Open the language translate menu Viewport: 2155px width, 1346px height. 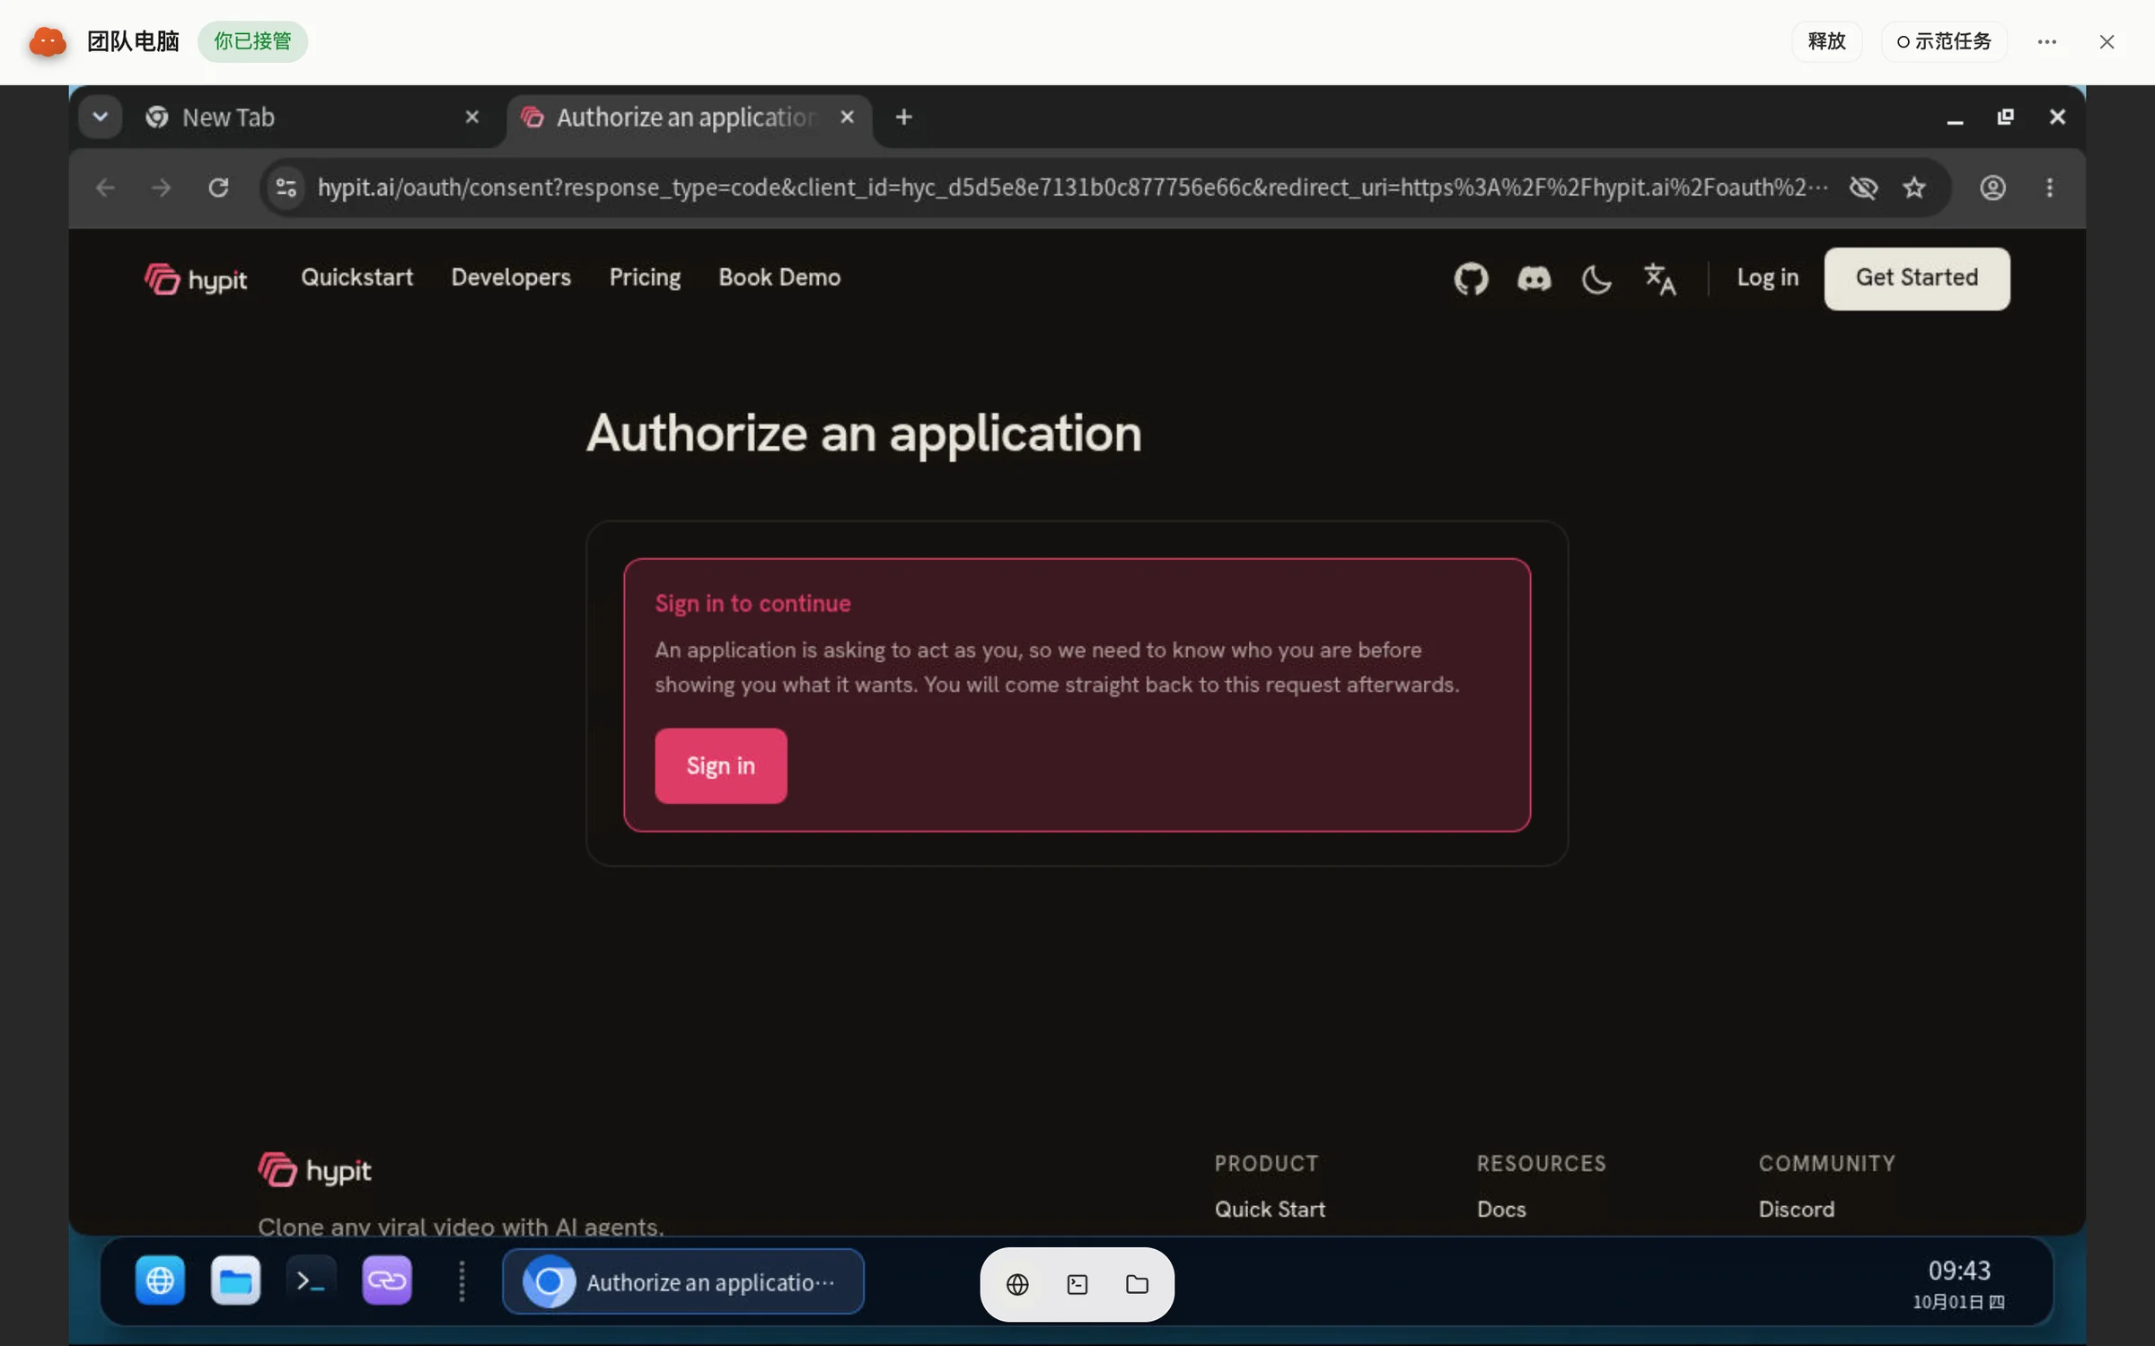pyautogui.click(x=1659, y=279)
